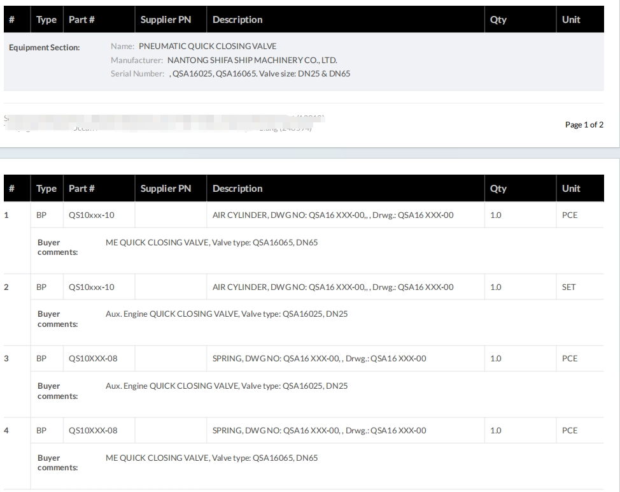Click the empty Supplier PN cell in row 1
The image size is (620, 492).
click(171, 215)
